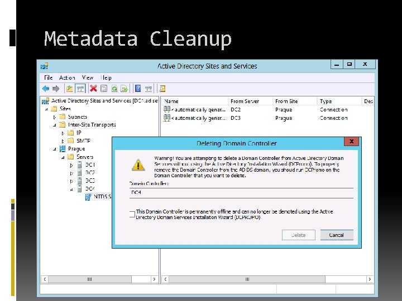Click 'DC2' in the From Server column

pyautogui.click(x=236, y=110)
